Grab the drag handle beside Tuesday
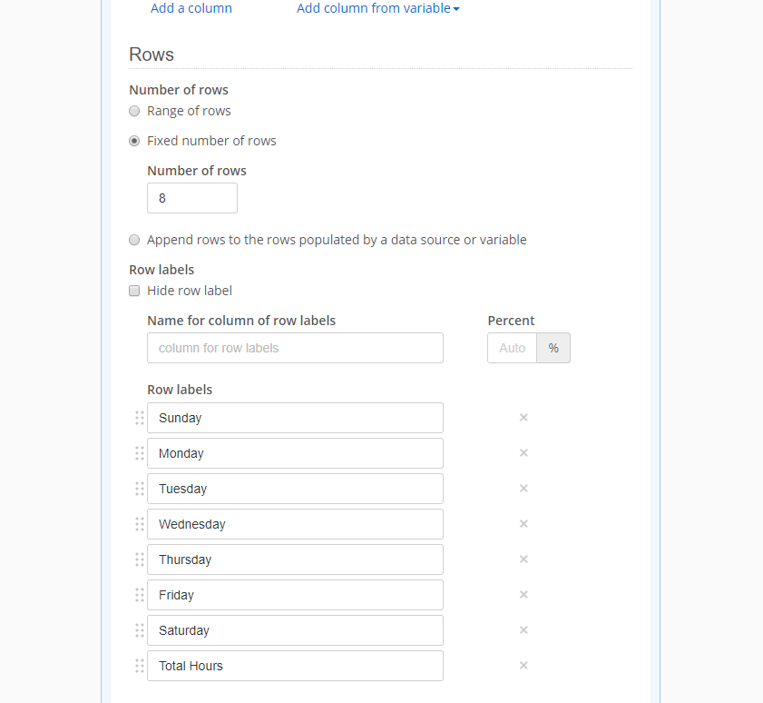The image size is (763, 703). [140, 489]
